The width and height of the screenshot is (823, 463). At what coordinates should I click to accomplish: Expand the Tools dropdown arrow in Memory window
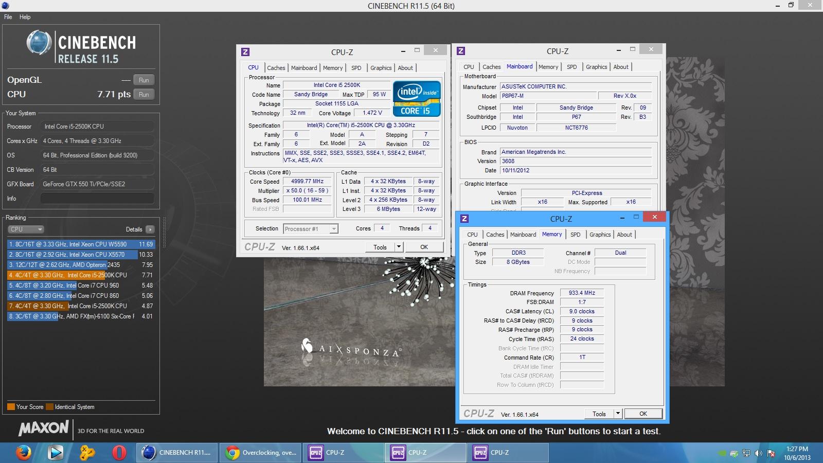618,414
